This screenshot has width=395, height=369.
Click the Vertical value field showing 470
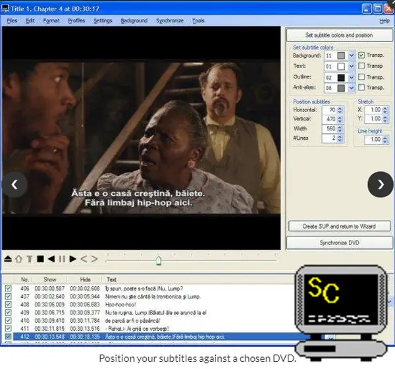pyautogui.click(x=329, y=119)
